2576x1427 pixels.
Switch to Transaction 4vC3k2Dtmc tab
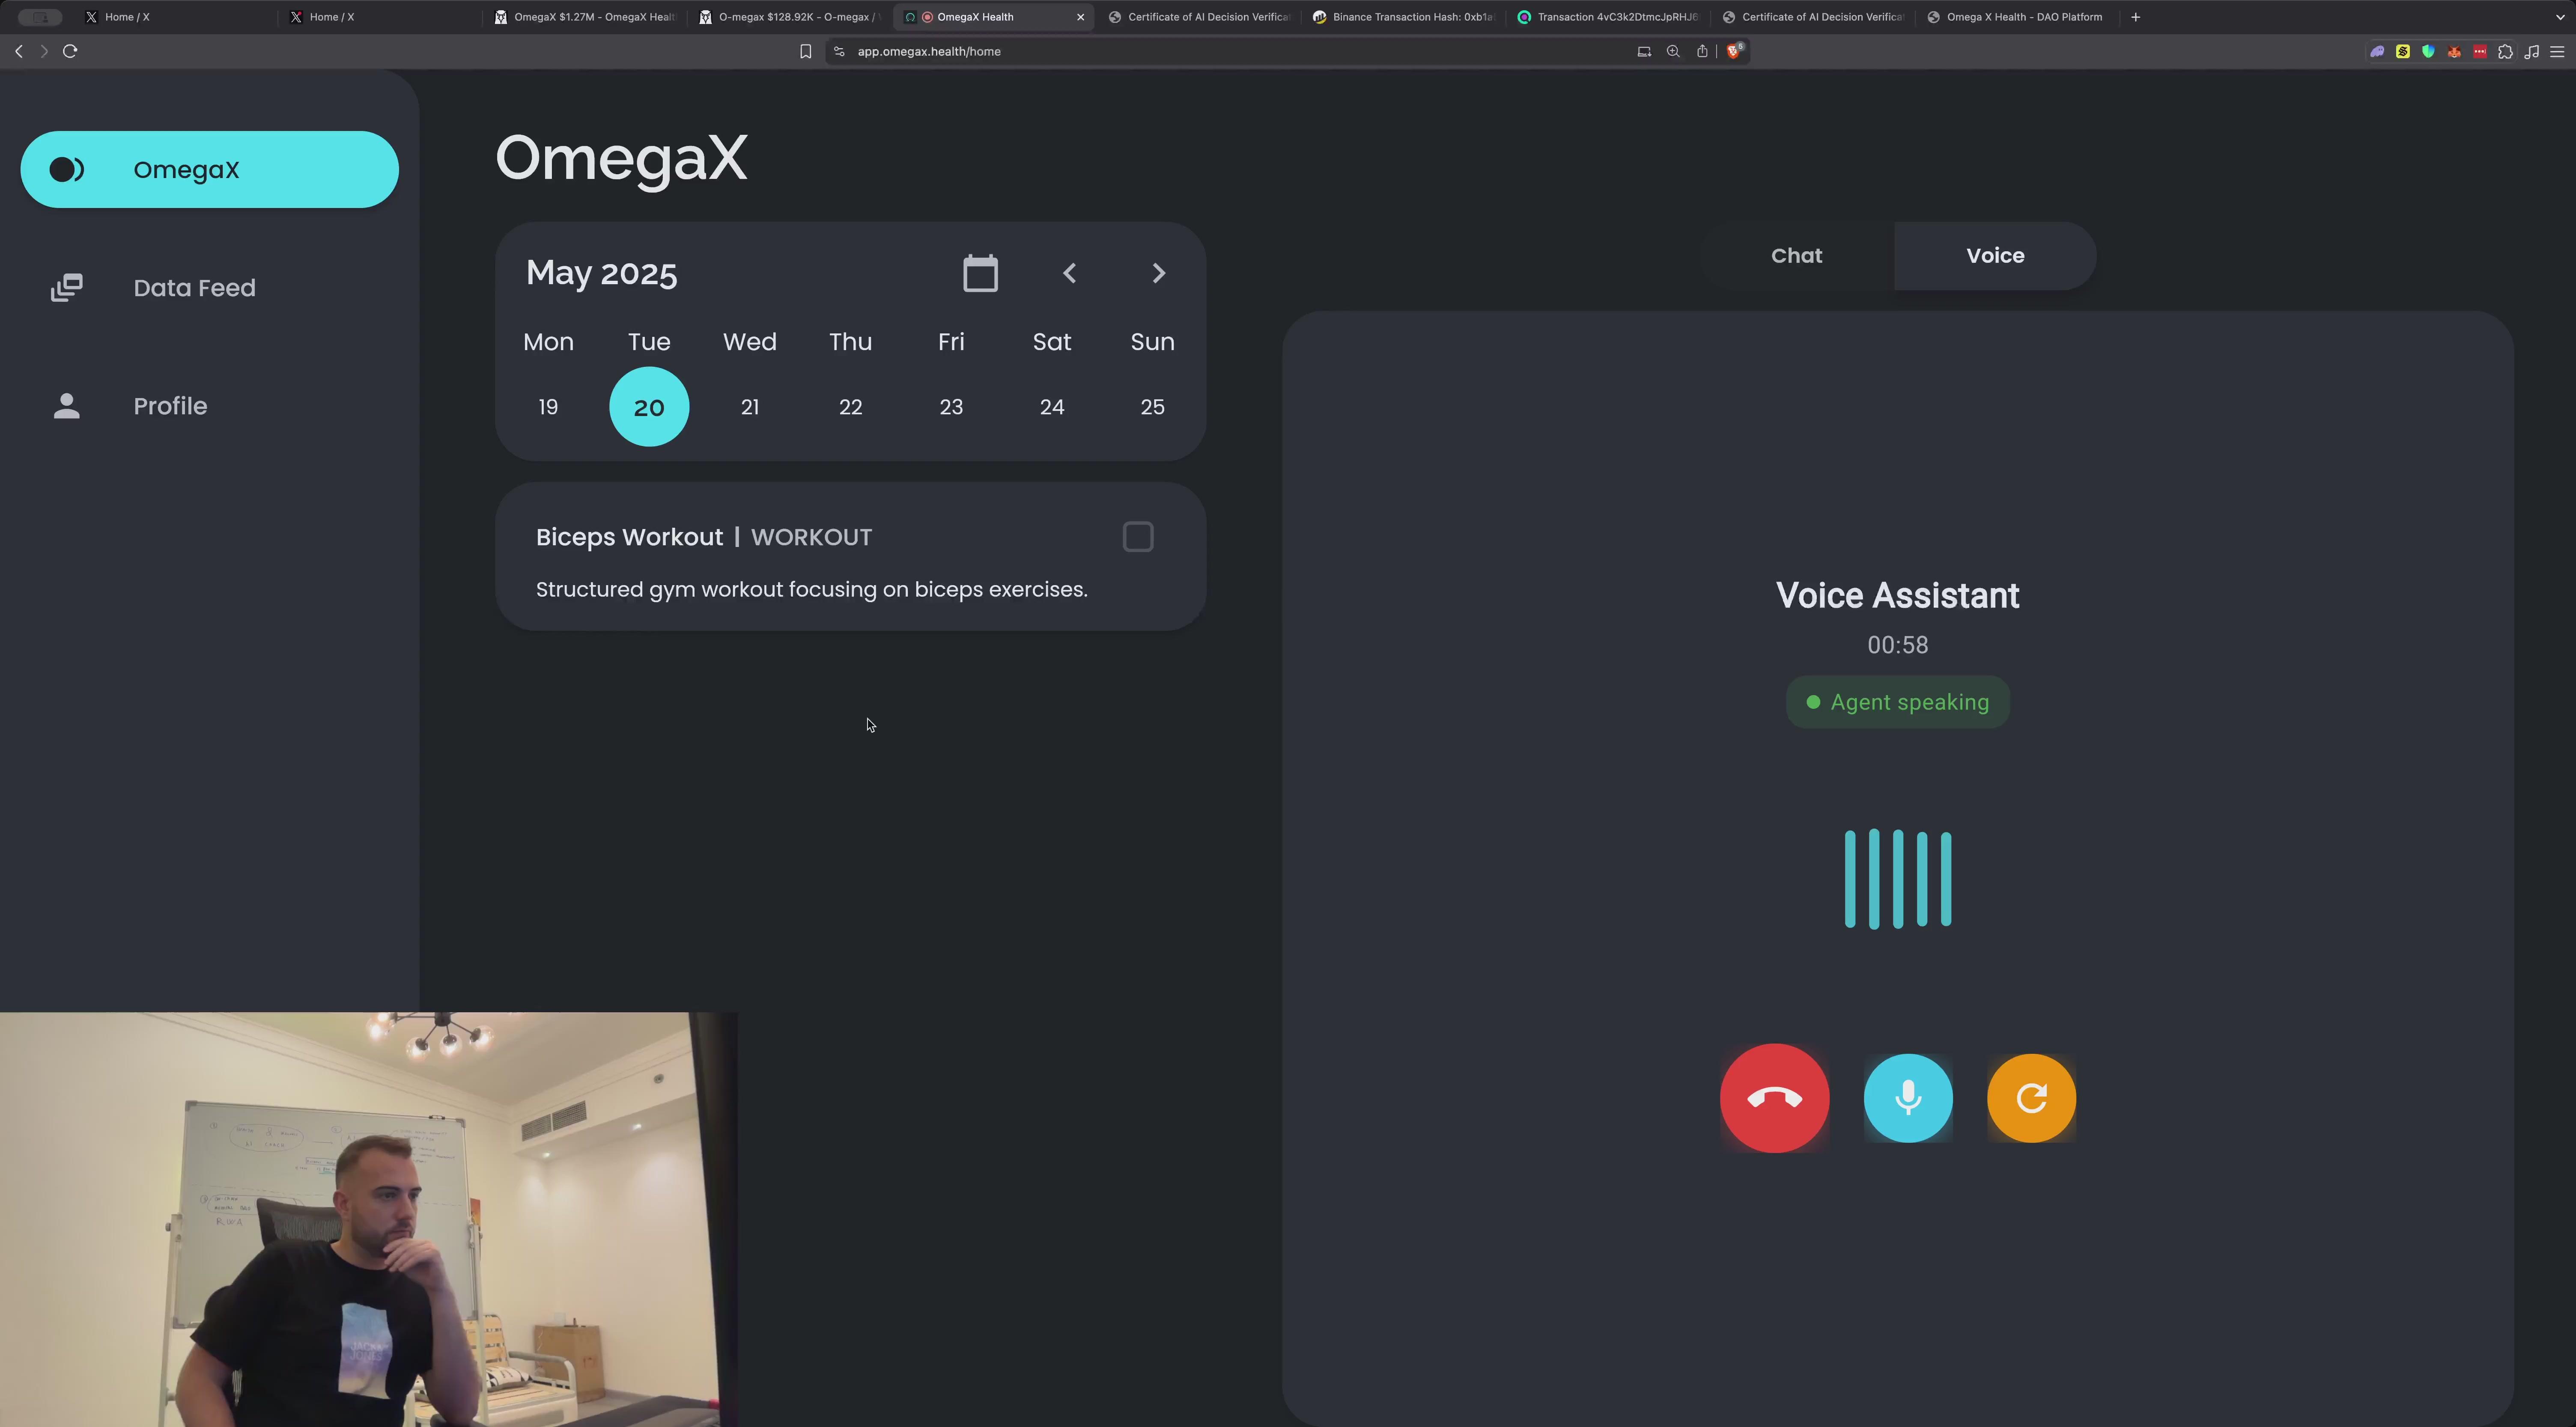1608,17
